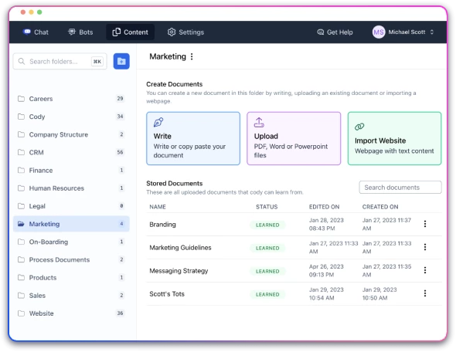Click the Get Help chat icon
This screenshot has height=352, width=456.
(x=321, y=32)
